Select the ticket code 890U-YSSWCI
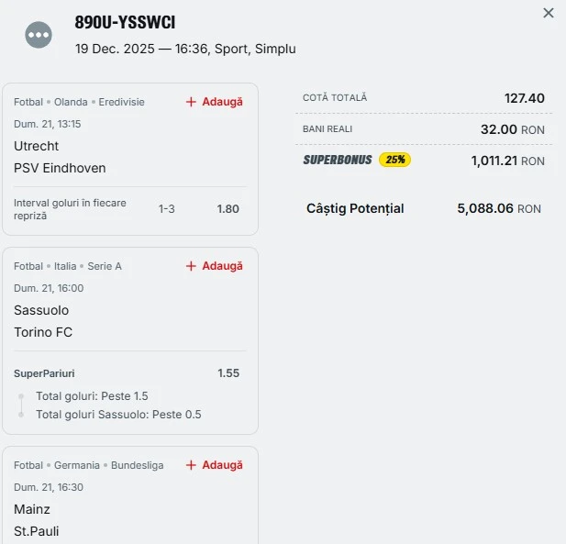The width and height of the screenshot is (566, 544). point(125,23)
